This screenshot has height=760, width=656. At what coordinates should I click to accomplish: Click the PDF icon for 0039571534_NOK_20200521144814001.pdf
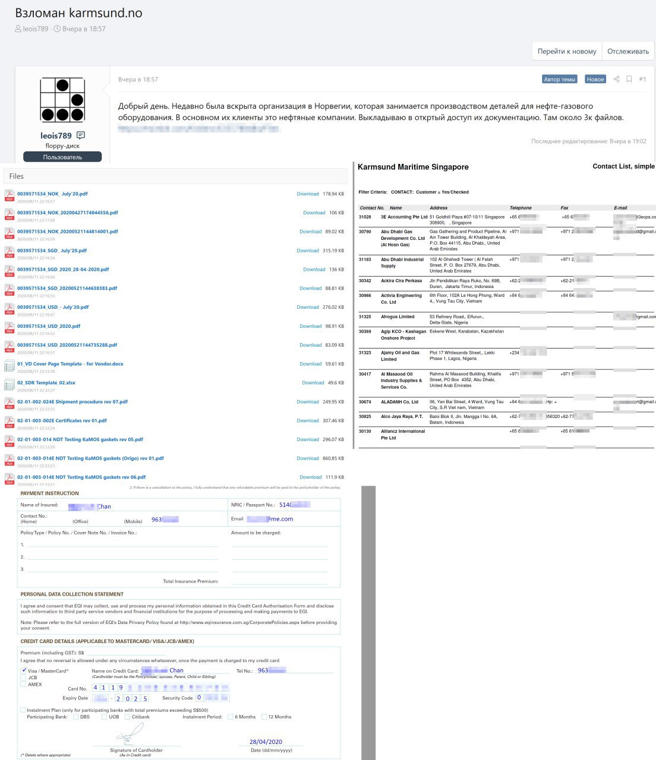[x=10, y=233]
